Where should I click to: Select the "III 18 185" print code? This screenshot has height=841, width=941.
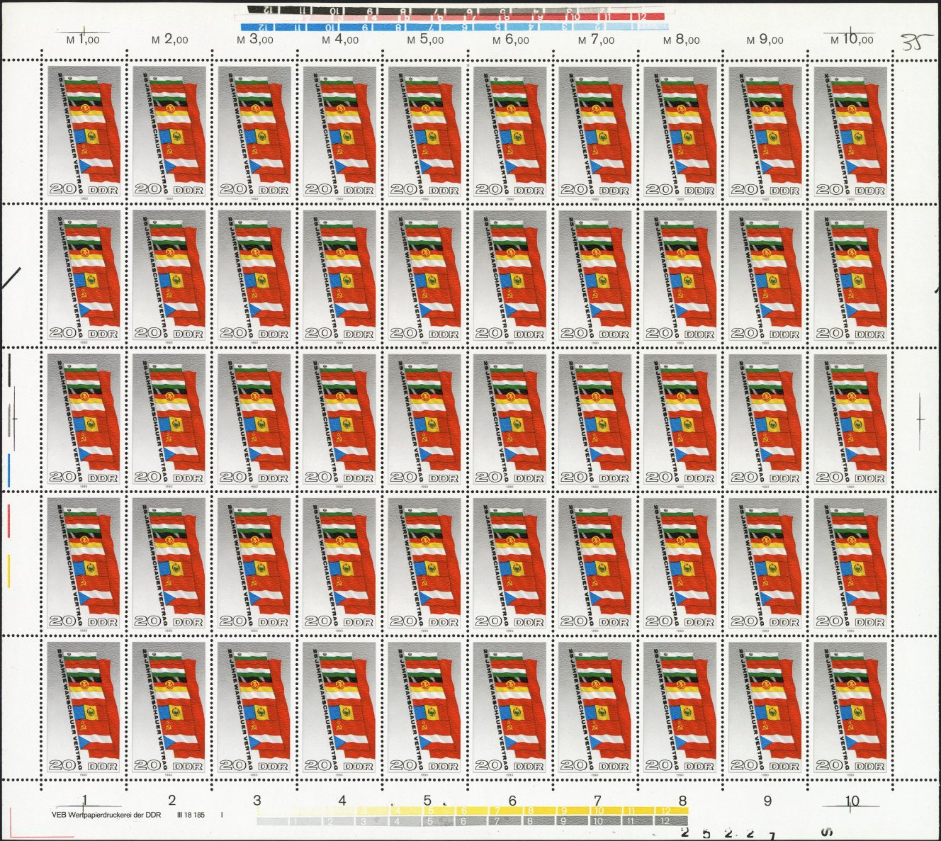[x=191, y=815]
